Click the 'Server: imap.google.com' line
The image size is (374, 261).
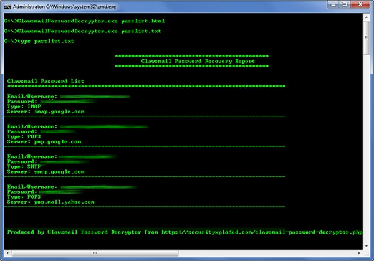[46, 112]
